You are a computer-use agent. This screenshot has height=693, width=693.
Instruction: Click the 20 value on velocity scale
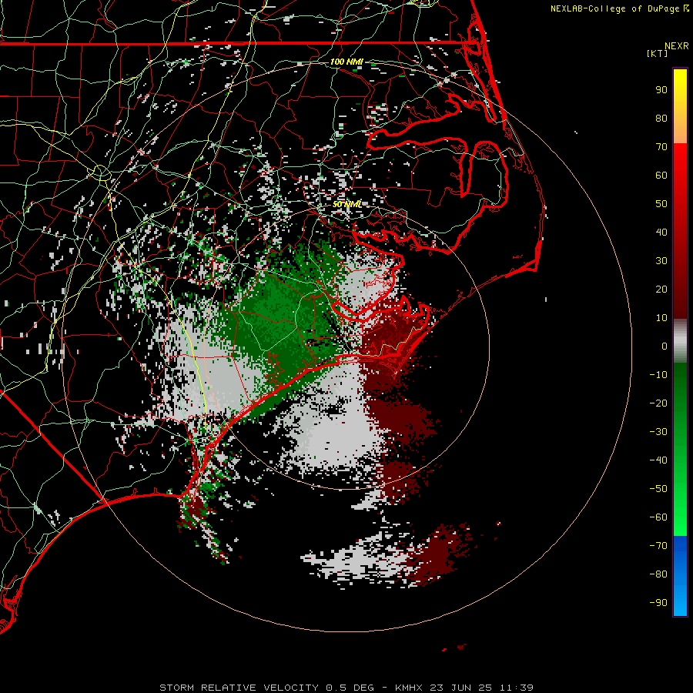pos(661,289)
